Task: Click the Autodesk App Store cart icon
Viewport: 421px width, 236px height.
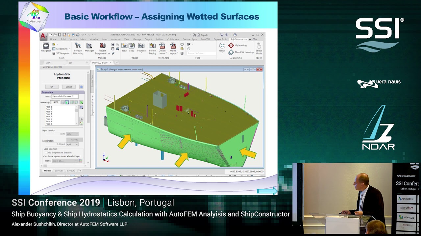Action: pos(222,35)
